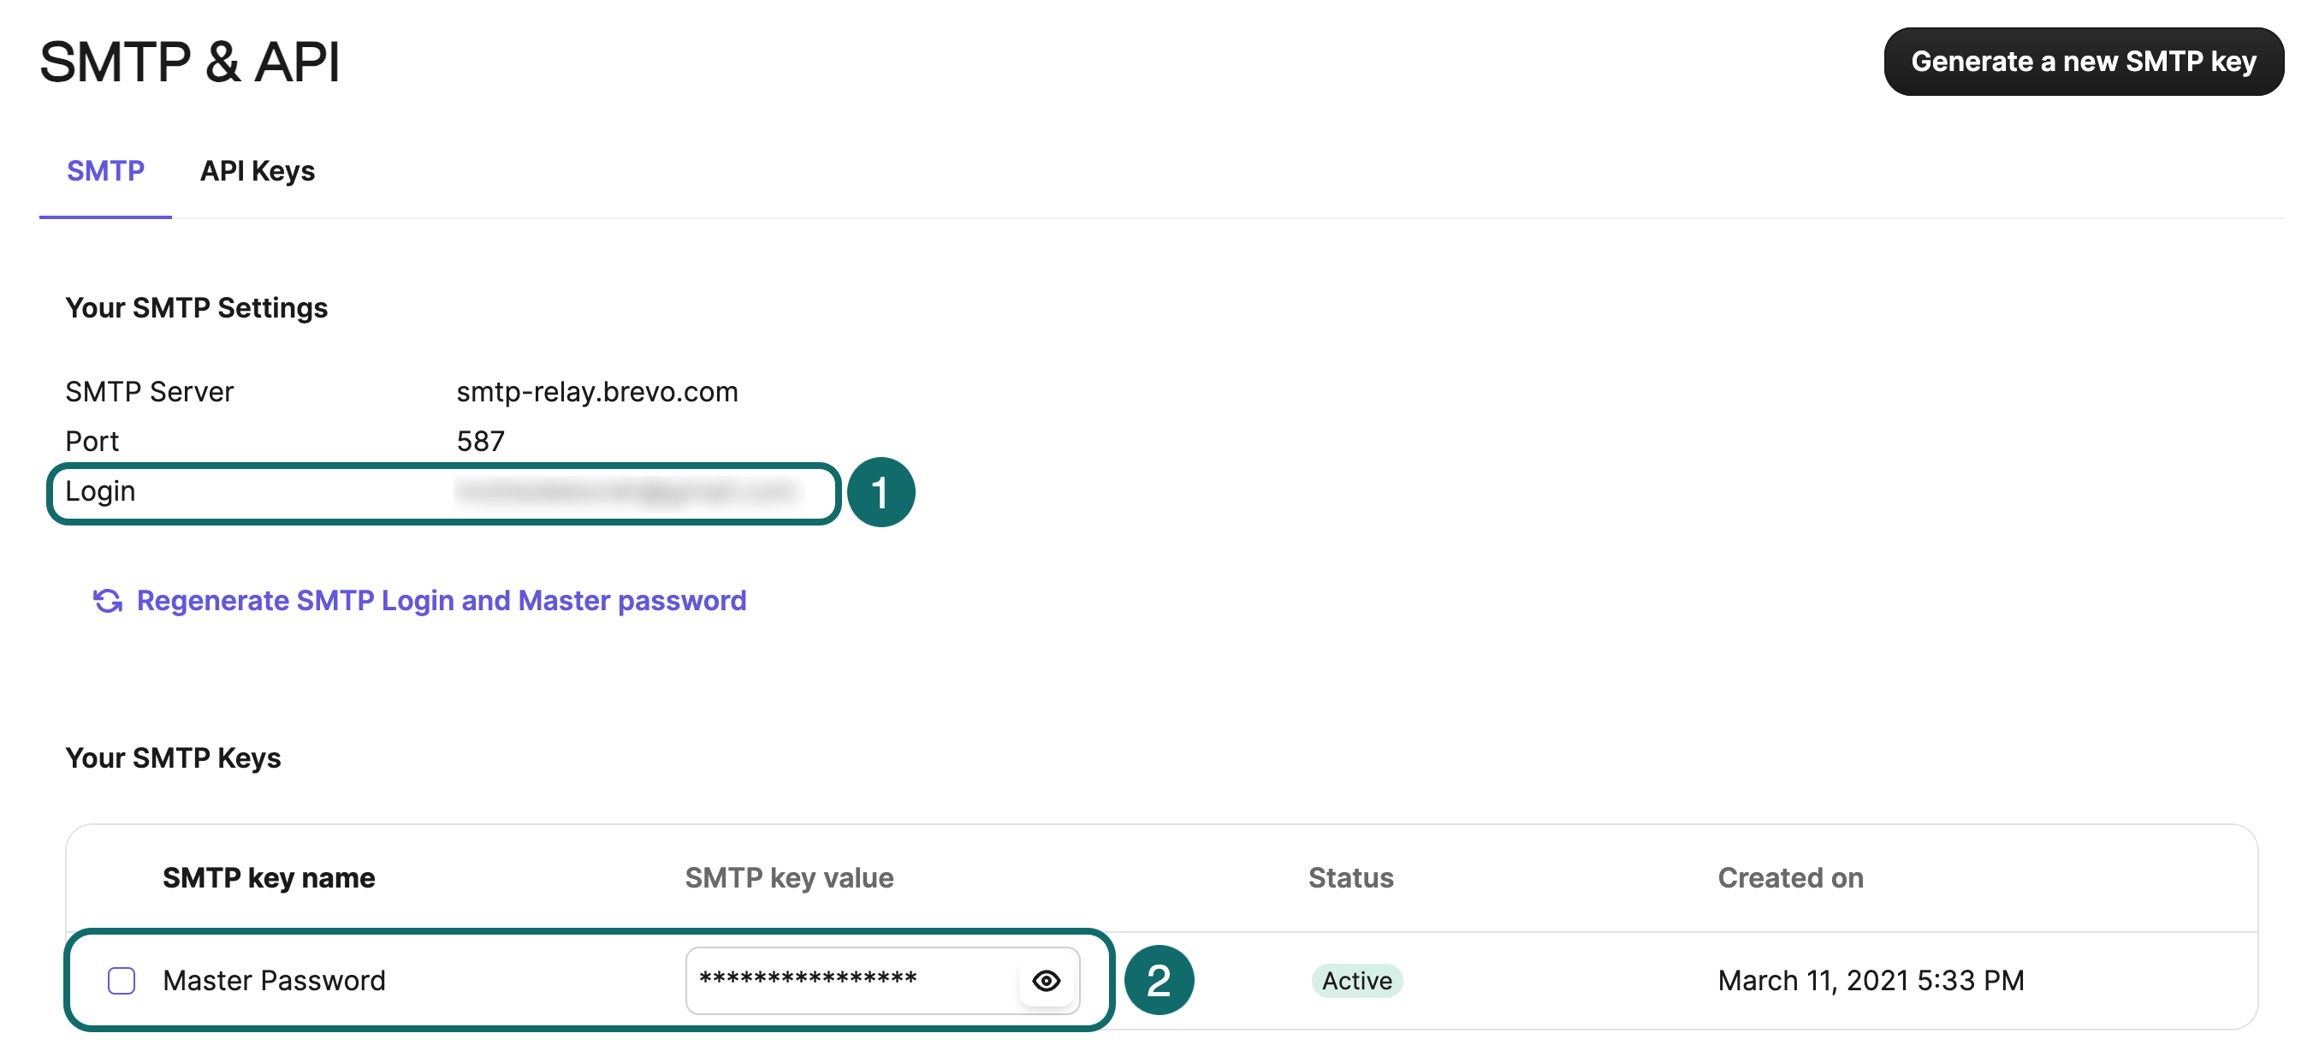This screenshot has width=2319, height=1063.
Task: Click the Your SMTP Keys heading
Action: [173, 757]
